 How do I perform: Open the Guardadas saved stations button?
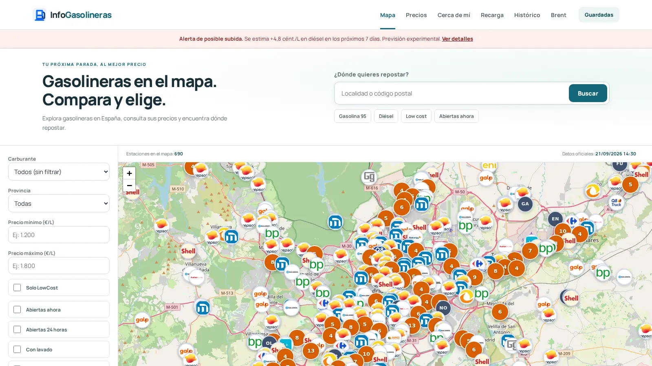click(599, 15)
